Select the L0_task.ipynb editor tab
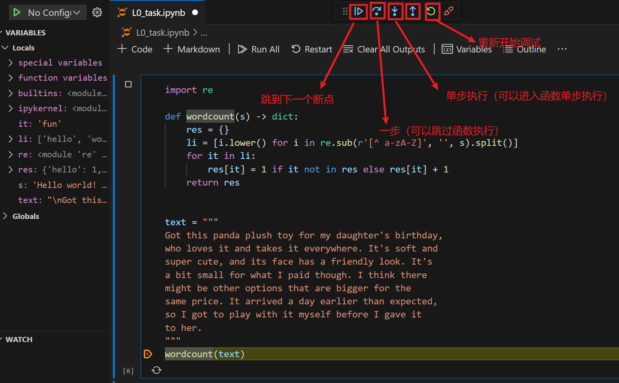Screen dimensions: 619x383 pos(157,13)
